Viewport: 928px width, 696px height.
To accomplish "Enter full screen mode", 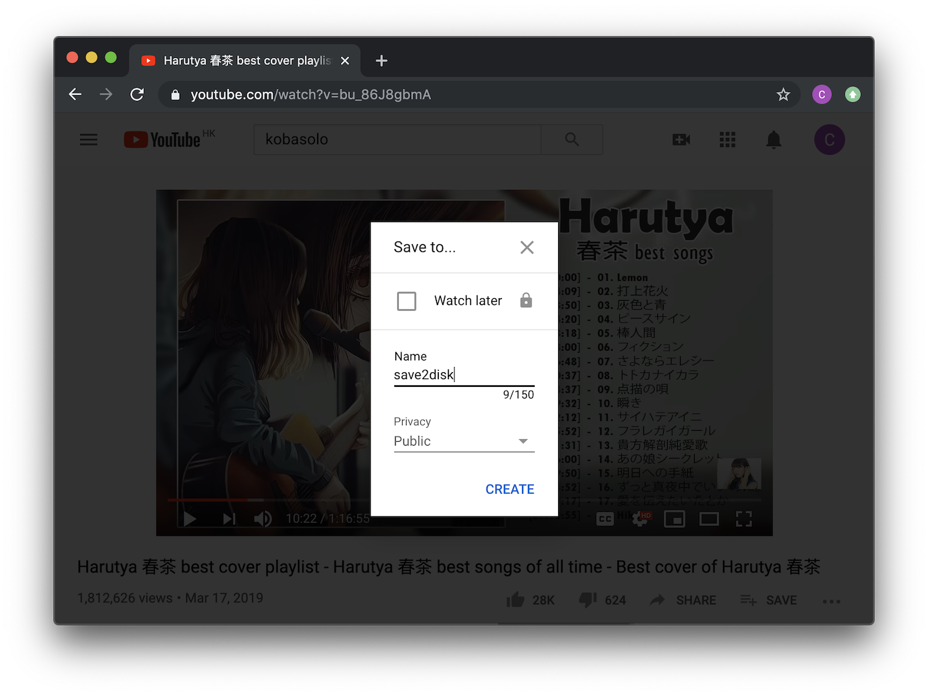I will [744, 519].
